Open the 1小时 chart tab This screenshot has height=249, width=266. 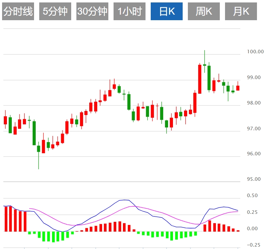[x=130, y=11]
